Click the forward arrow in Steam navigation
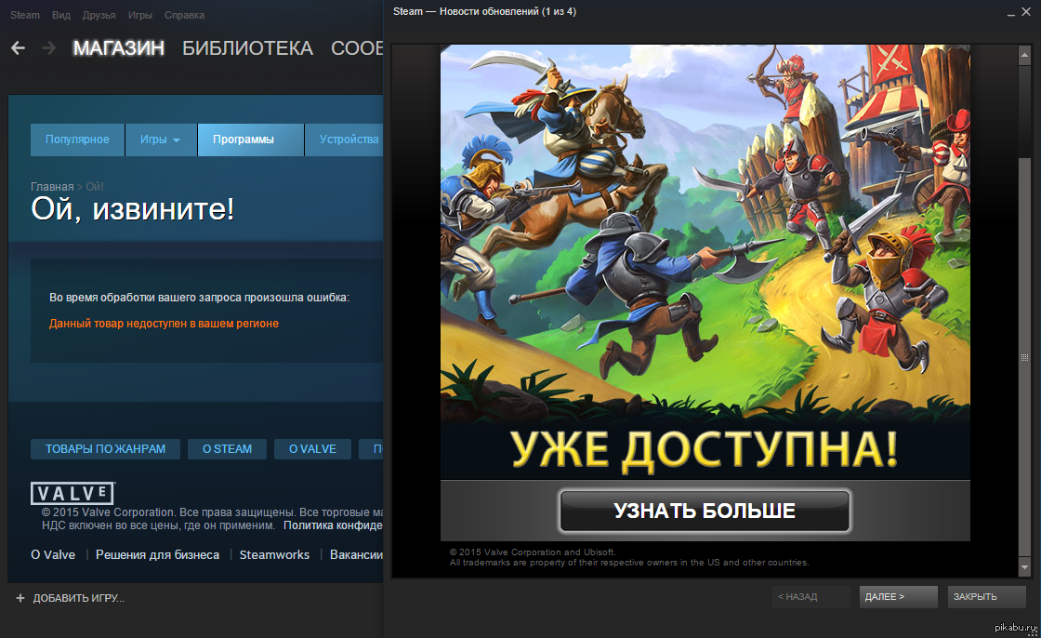This screenshot has width=1041, height=638. [48, 48]
